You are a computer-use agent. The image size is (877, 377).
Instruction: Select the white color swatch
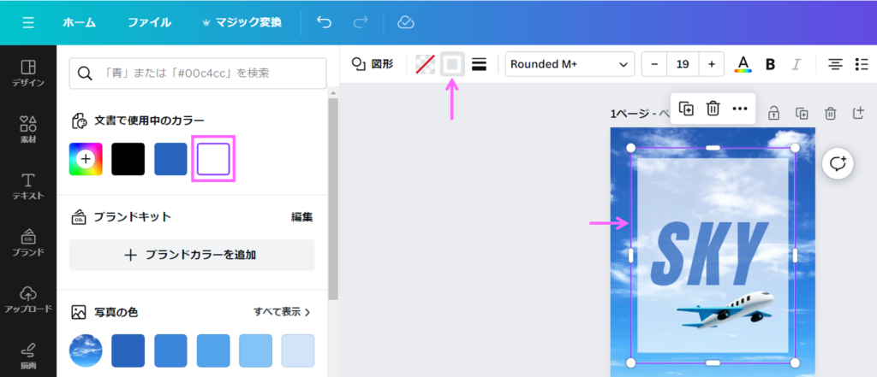point(213,159)
